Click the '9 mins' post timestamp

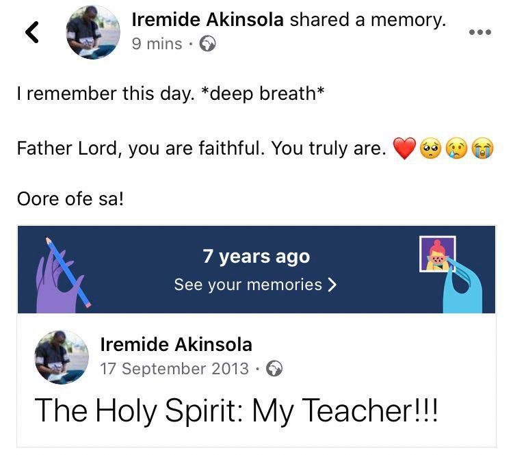[157, 44]
